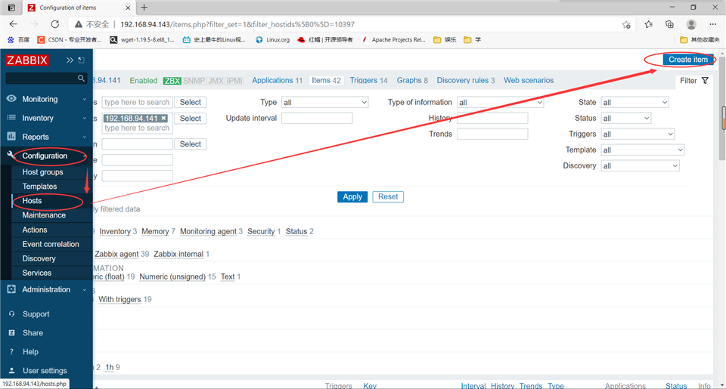The width and height of the screenshot is (726, 389).
Task: Switch to the Graphs 8 tab
Action: coord(412,81)
